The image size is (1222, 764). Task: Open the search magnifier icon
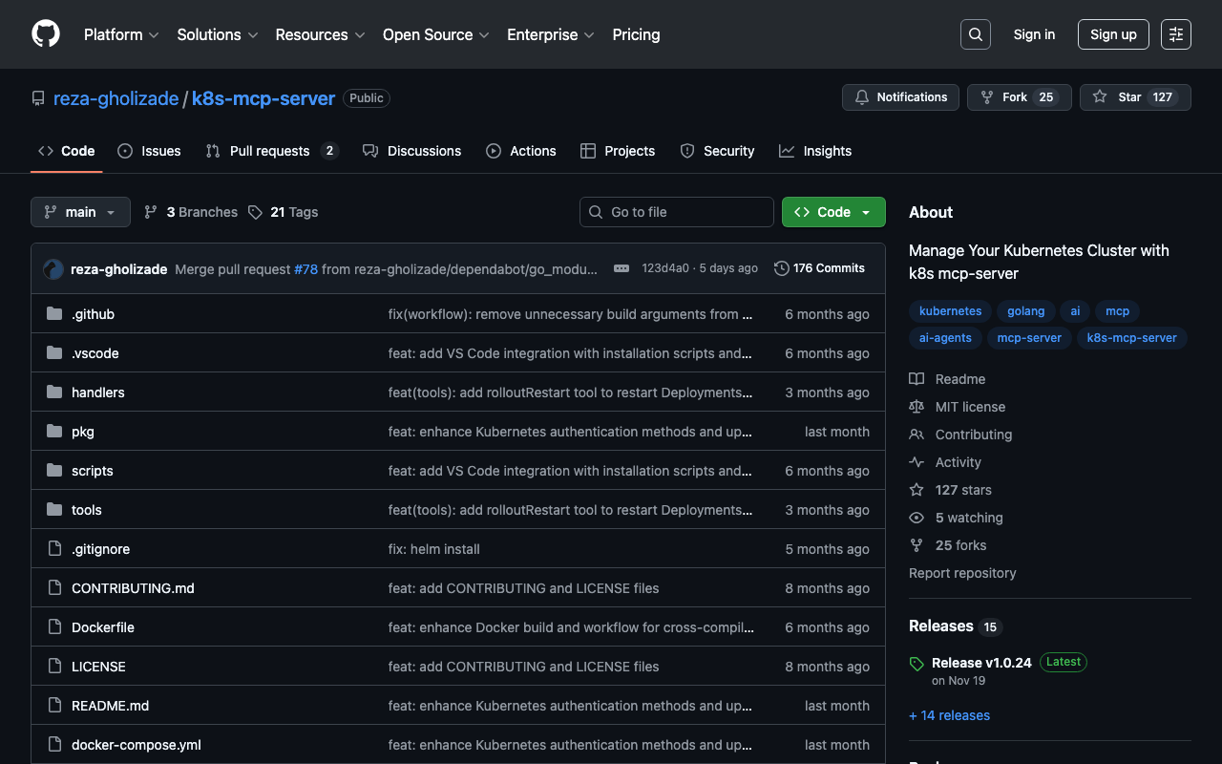(975, 34)
